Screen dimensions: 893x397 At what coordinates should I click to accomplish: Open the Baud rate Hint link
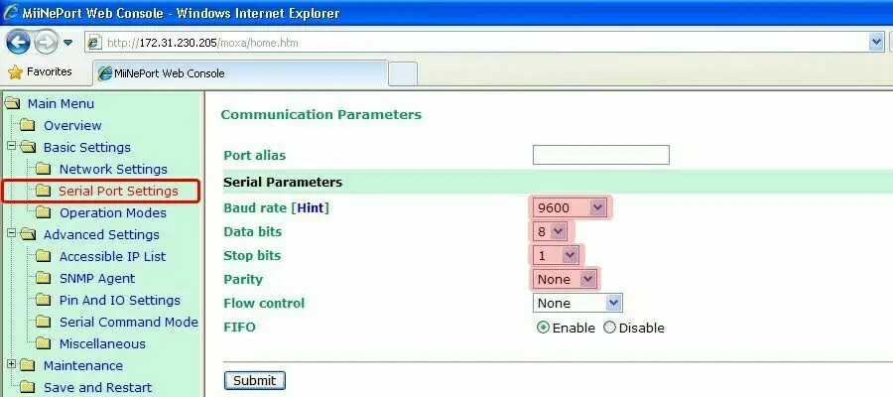click(310, 207)
